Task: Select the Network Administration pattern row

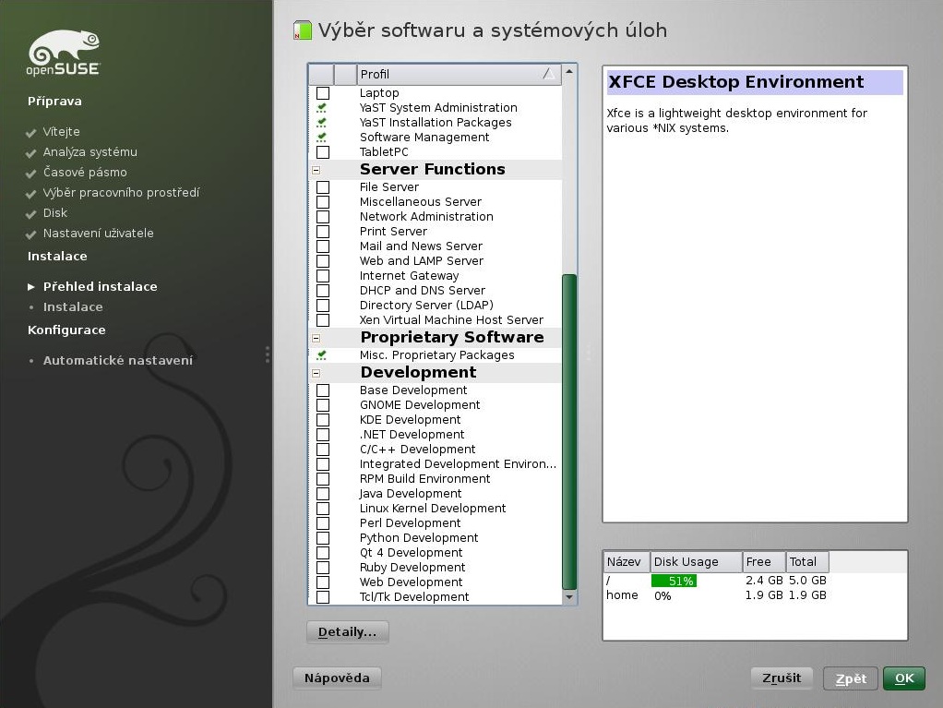Action: coord(436,217)
